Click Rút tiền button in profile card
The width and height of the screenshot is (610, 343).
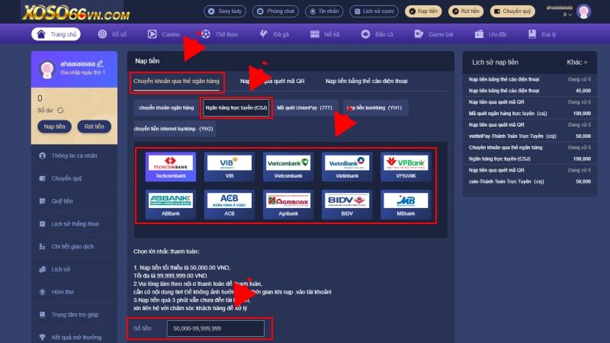(94, 127)
